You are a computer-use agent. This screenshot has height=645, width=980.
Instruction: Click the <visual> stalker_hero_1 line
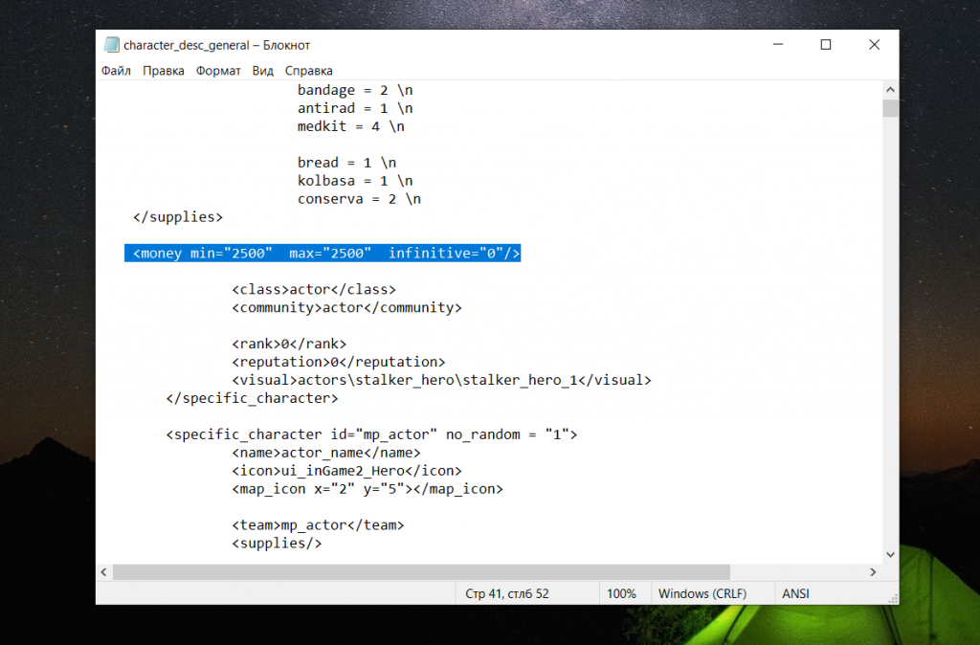click(x=441, y=380)
